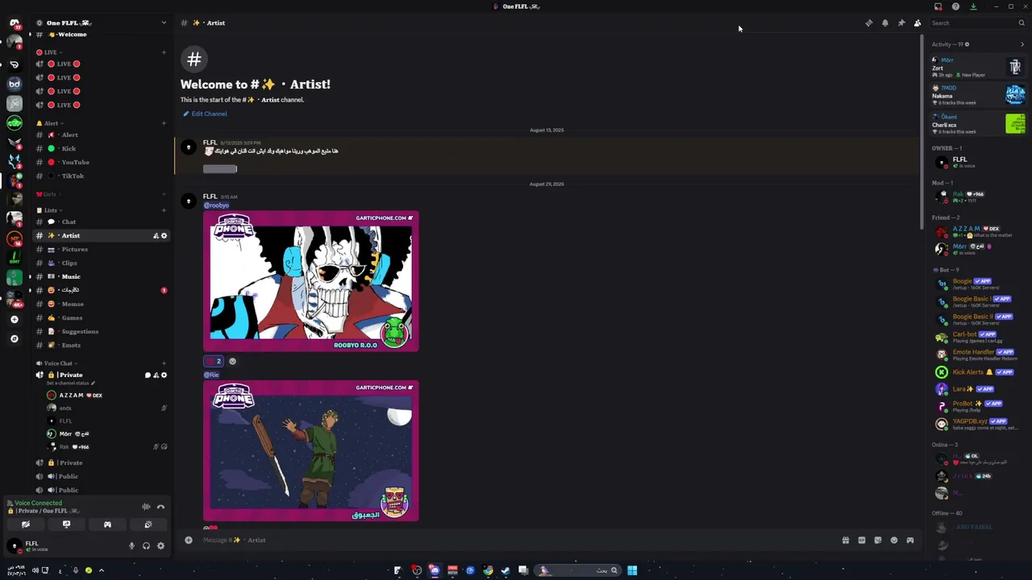Send a gift icon in message bar
1032x580 pixels.
846,541
